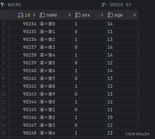Click id cell 90247
155x139 pixels.
coord(23,125)
